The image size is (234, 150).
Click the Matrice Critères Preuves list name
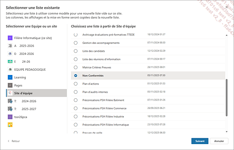click(x=97, y=67)
